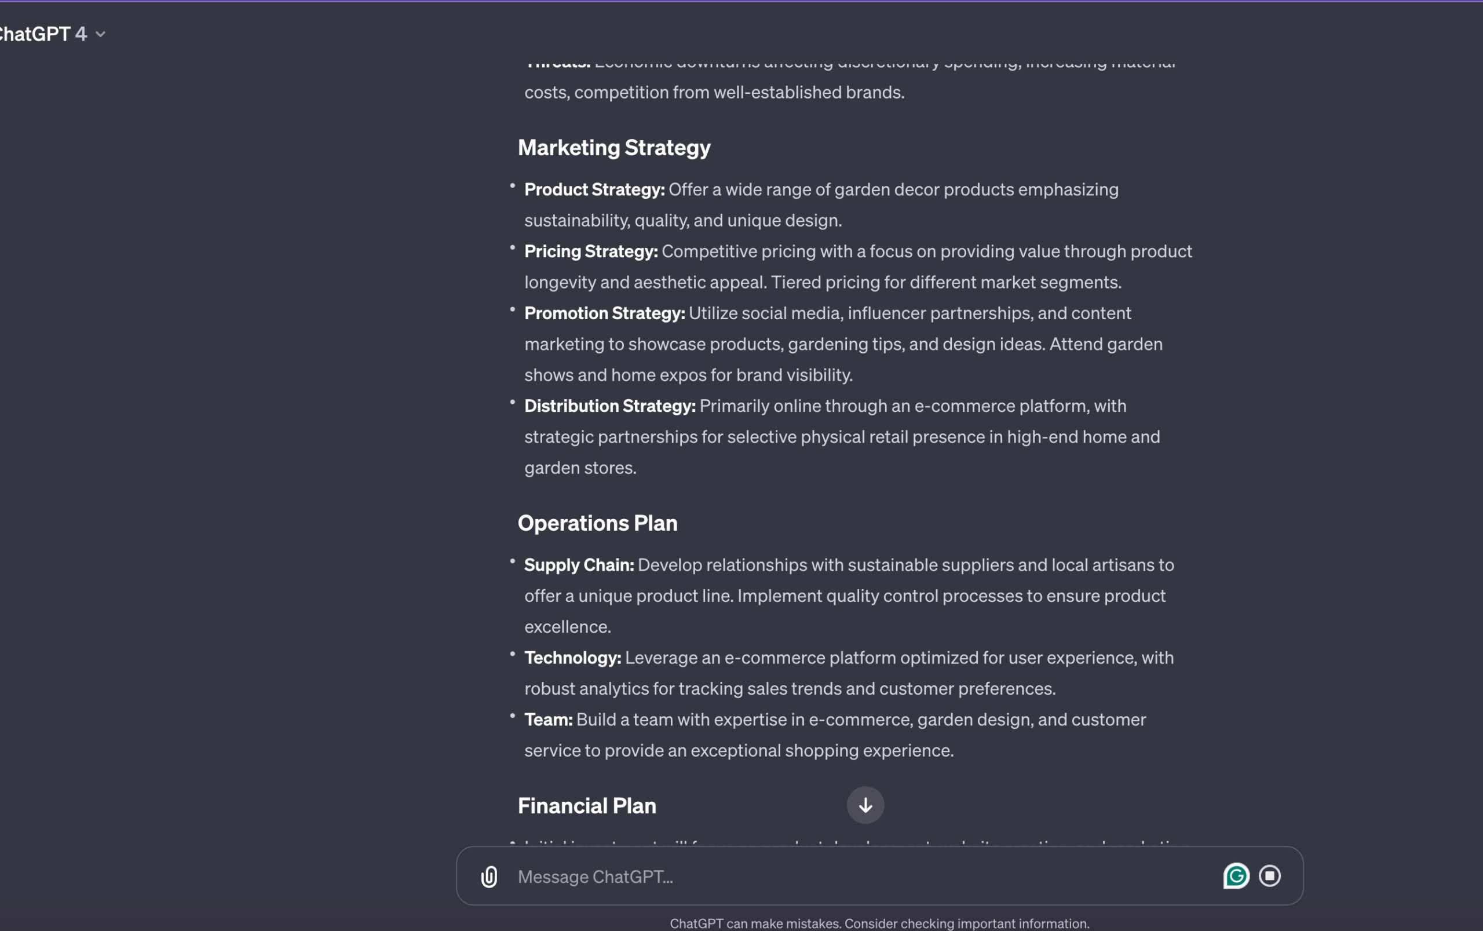This screenshot has width=1483, height=931.
Task: Click the bold Promotion Strategy label
Action: pos(605,313)
